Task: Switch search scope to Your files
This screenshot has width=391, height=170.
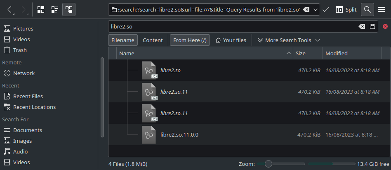Action: pyautogui.click(x=231, y=40)
